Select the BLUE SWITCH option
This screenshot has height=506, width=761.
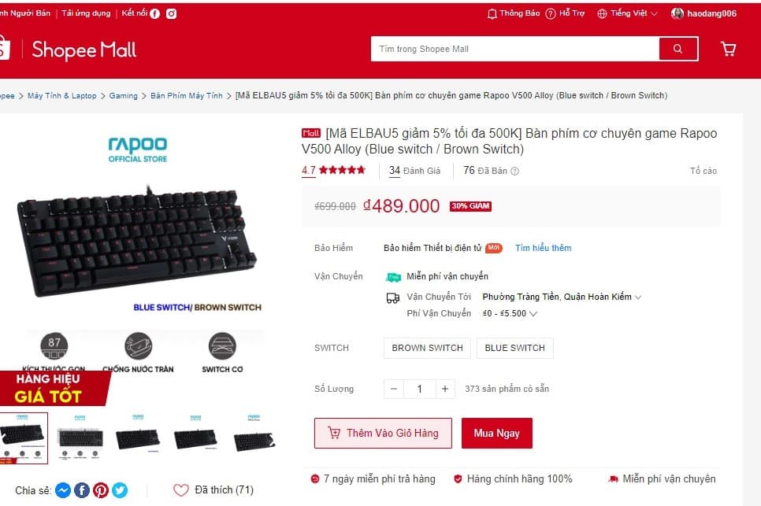point(515,348)
